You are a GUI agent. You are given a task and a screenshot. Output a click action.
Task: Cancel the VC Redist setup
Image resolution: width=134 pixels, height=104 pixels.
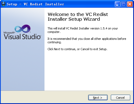point(120,98)
